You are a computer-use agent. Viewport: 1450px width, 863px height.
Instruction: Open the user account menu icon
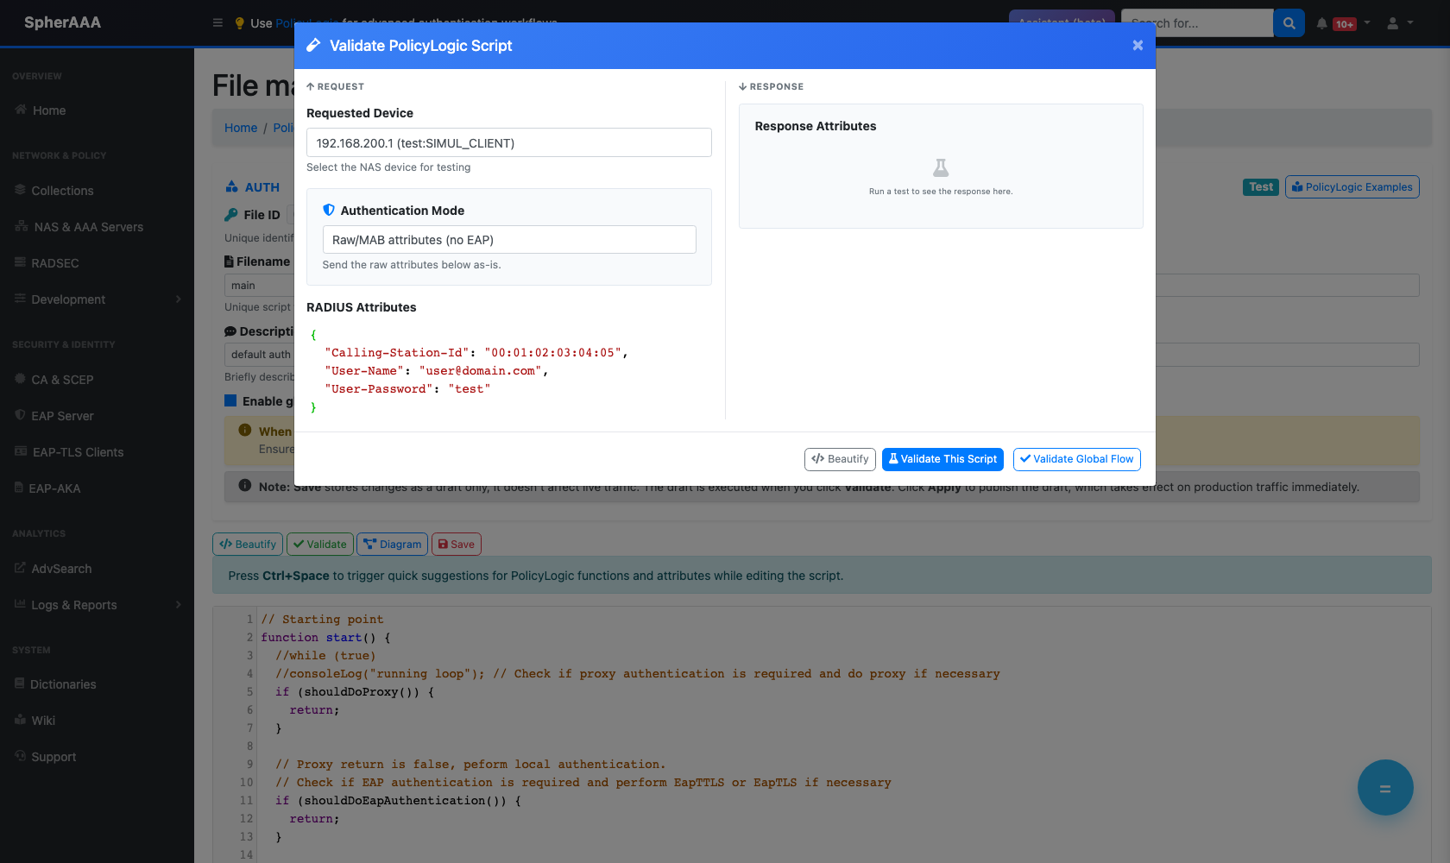click(1392, 23)
